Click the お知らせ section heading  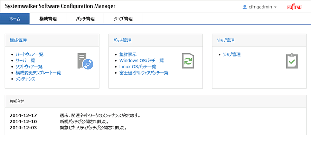click(x=17, y=101)
